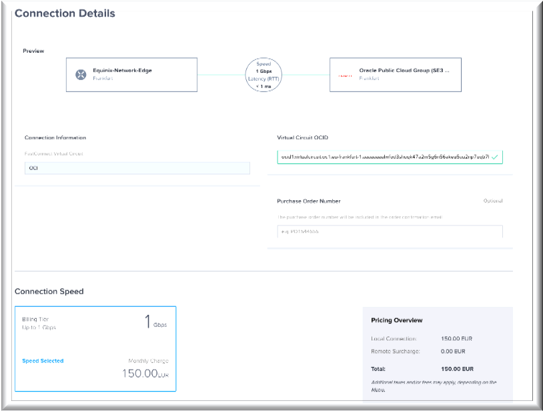Click the Connection Details heading
This screenshot has height=411, width=543.
click(x=65, y=13)
